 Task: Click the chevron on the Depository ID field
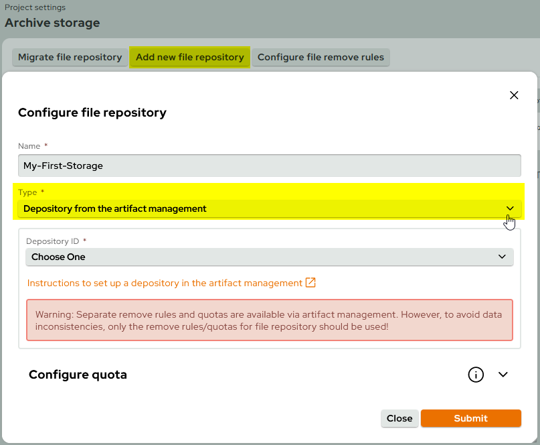[503, 257]
